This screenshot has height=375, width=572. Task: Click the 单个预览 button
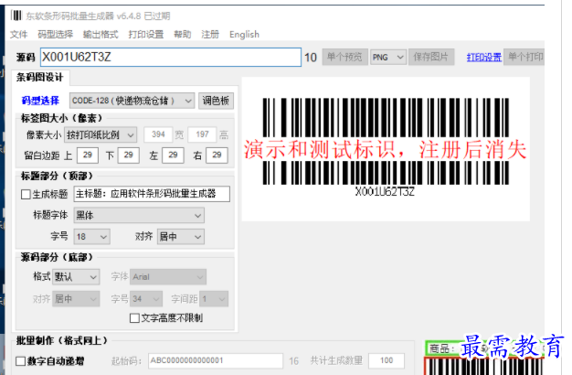344,57
